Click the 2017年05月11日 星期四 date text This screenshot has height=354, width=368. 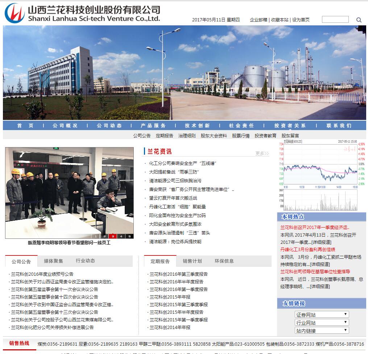[216, 20]
